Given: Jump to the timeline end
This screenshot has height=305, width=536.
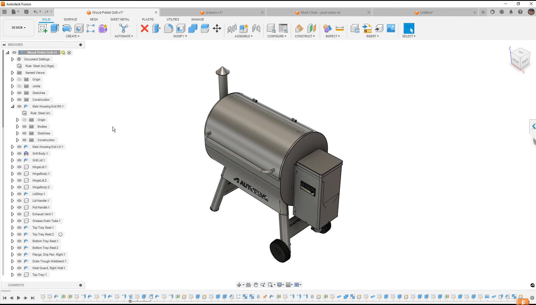Looking at the screenshot, I should pos(33,298).
